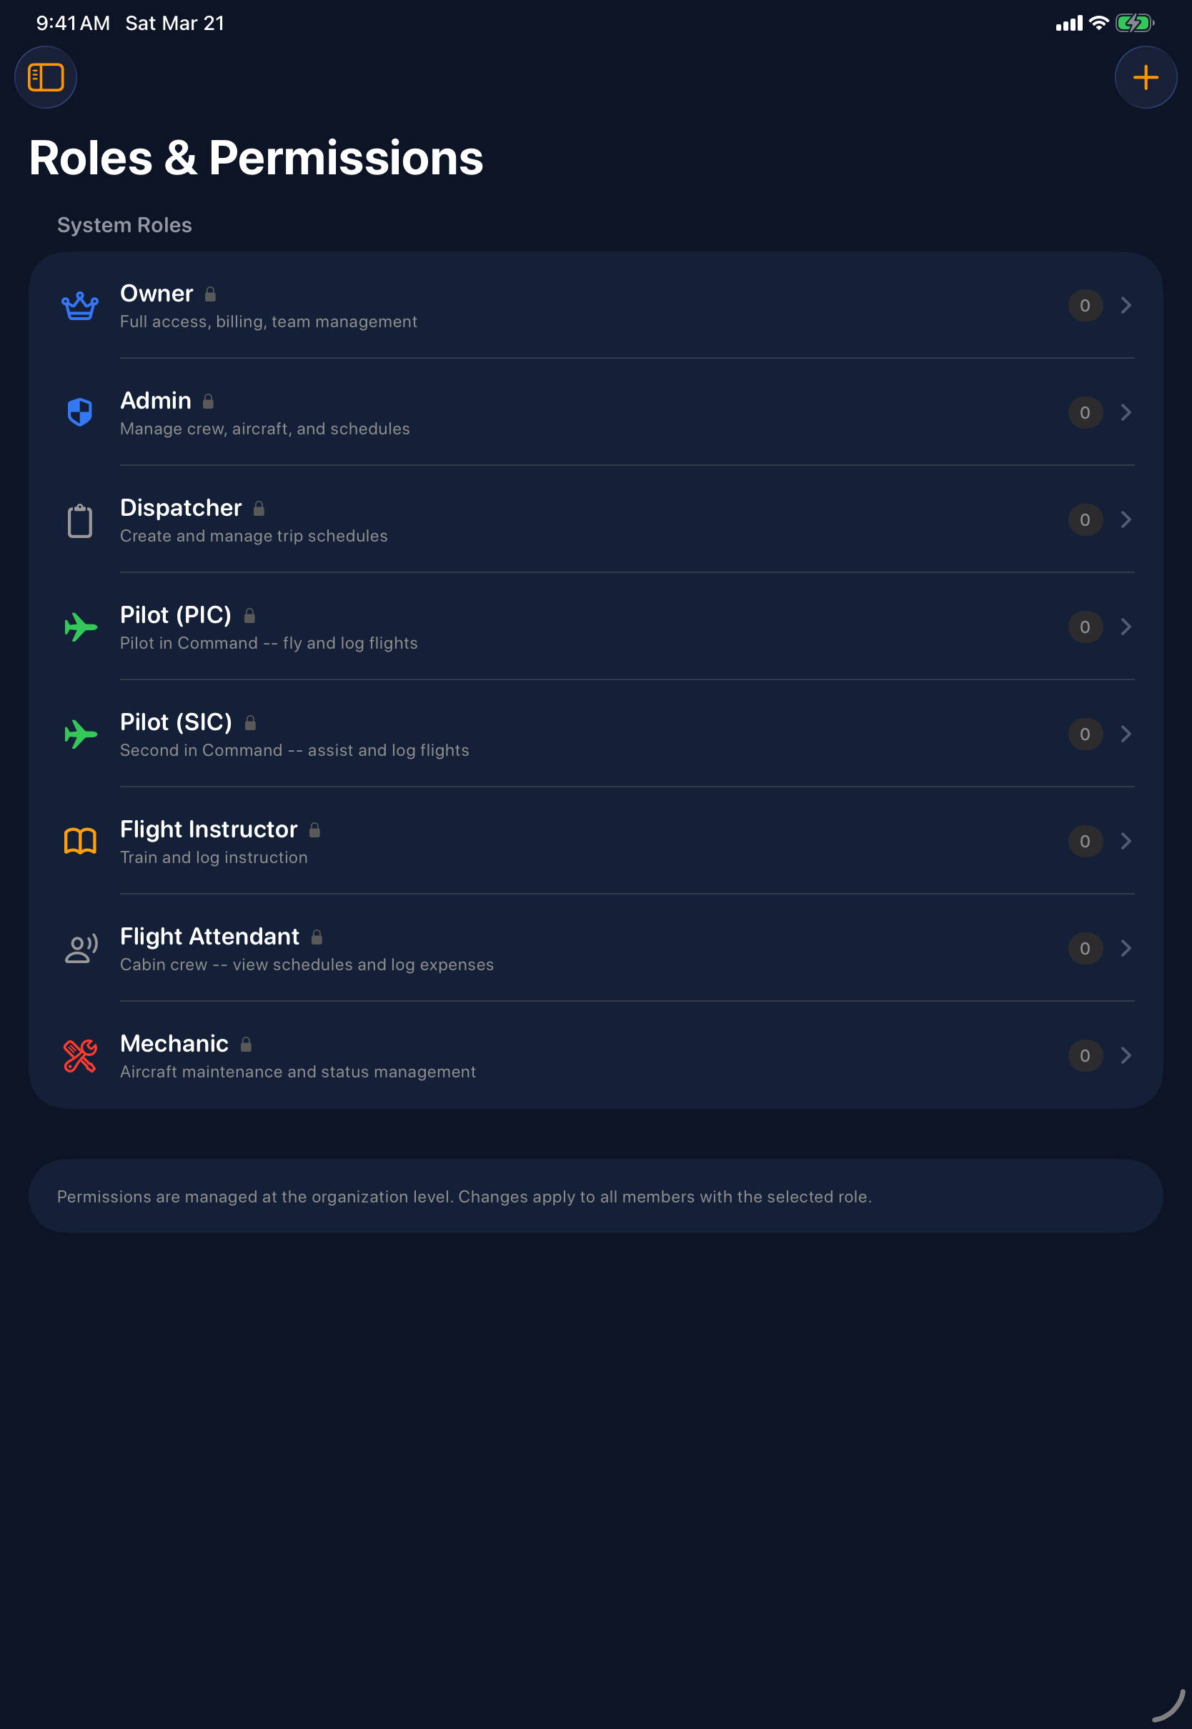Click the green airplane icon for Pilot (PIC)
The image size is (1192, 1729).
(x=80, y=627)
